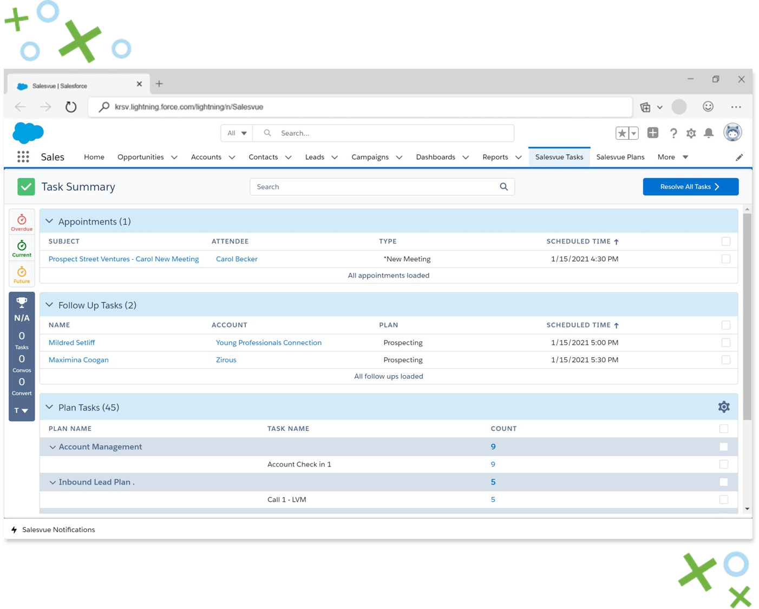The width and height of the screenshot is (759, 609).
Task: Check the Account Check in 1 row
Action: [724, 464]
